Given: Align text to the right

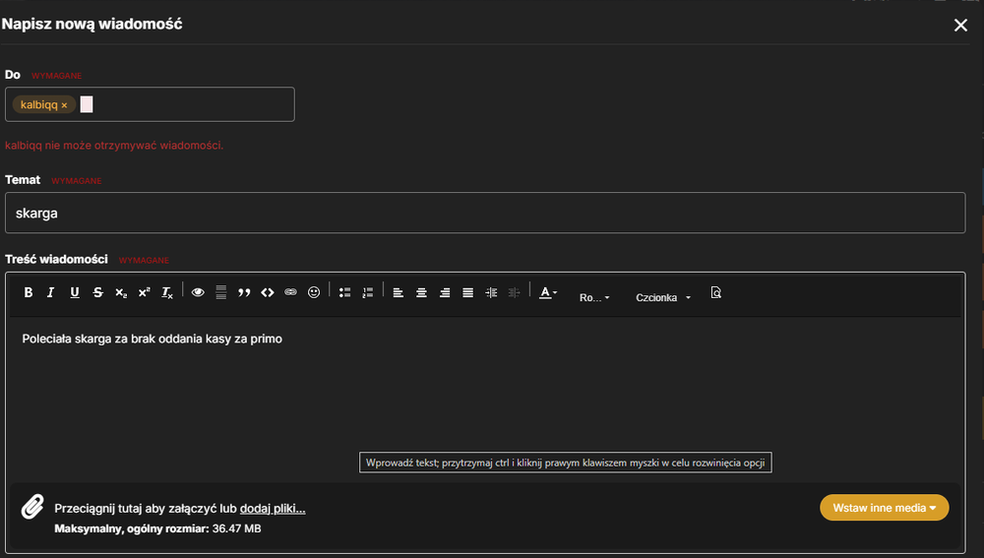Looking at the screenshot, I should pyautogui.click(x=445, y=292).
